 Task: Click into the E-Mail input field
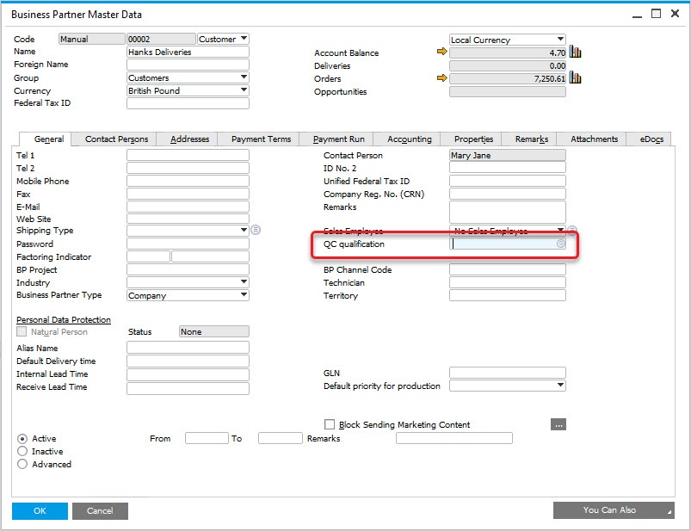click(x=188, y=207)
